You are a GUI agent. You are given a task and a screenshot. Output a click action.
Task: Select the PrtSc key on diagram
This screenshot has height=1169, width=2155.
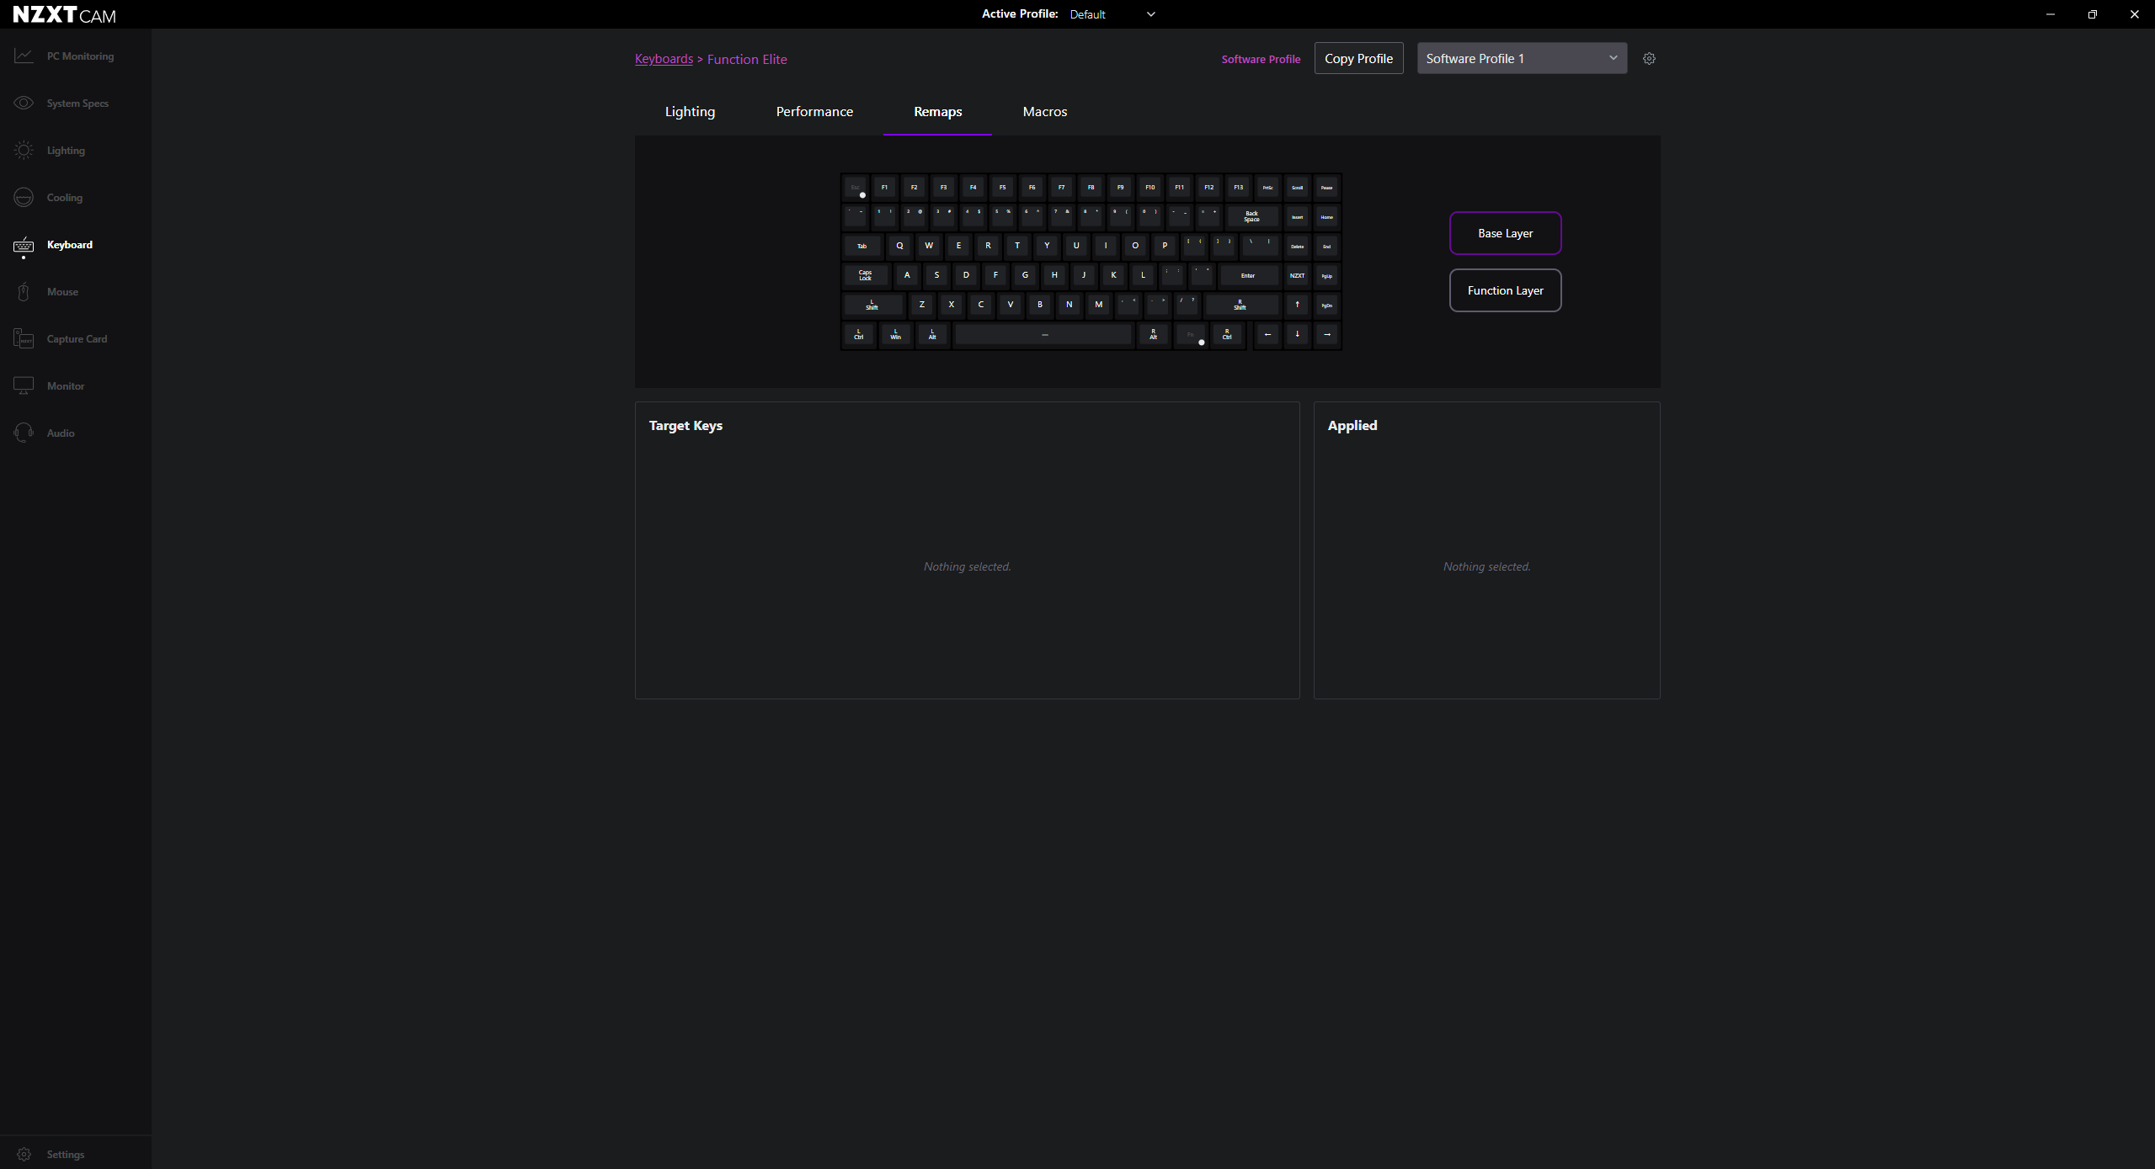pyautogui.click(x=1267, y=187)
